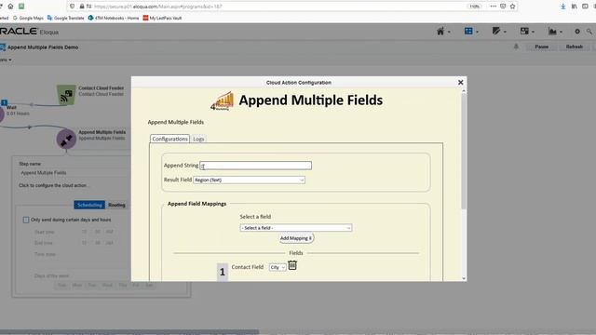Click the browser address bar URL
Image resolution: width=596 pixels, height=335 pixels.
click(x=157, y=7)
